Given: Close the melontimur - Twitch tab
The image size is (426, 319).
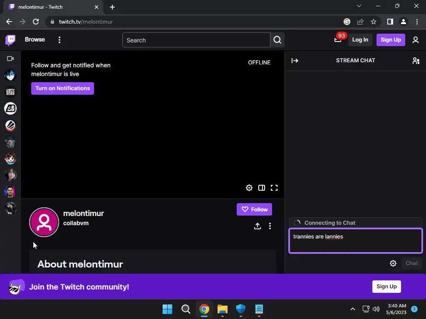Looking at the screenshot, I should coord(96,7).
